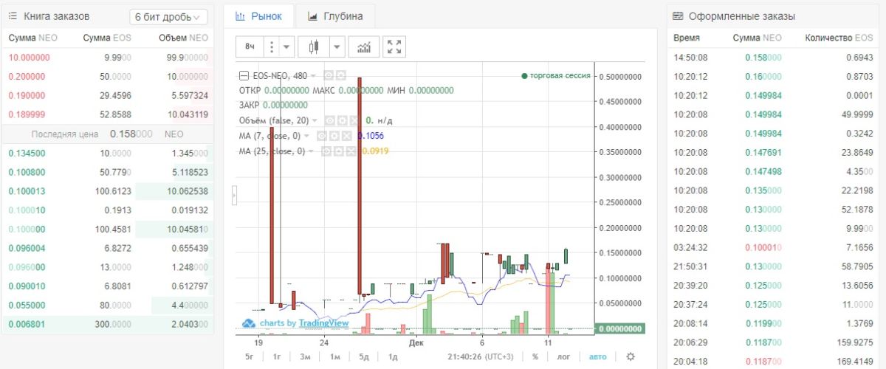The height and width of the screenshot is (369, 886).
Task: Set chart range to 1д
Action: [x=393, y=356]
